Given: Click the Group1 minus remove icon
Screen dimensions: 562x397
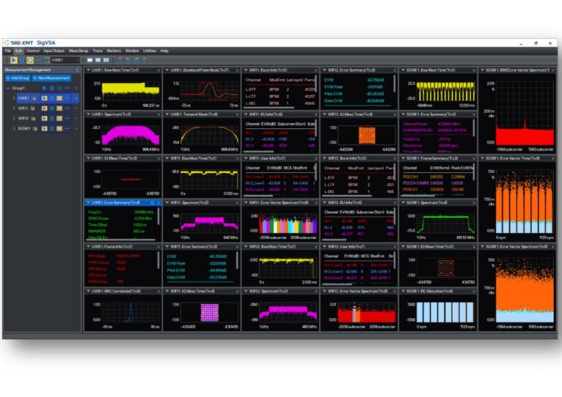Looking at the screenshot, I should [x=67, y=88].
